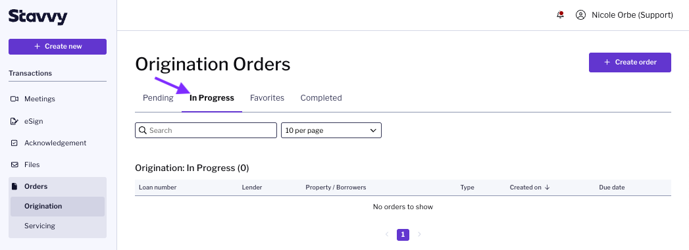Open Nicole Orbe (Support) account menu

(x=632, y=15)
